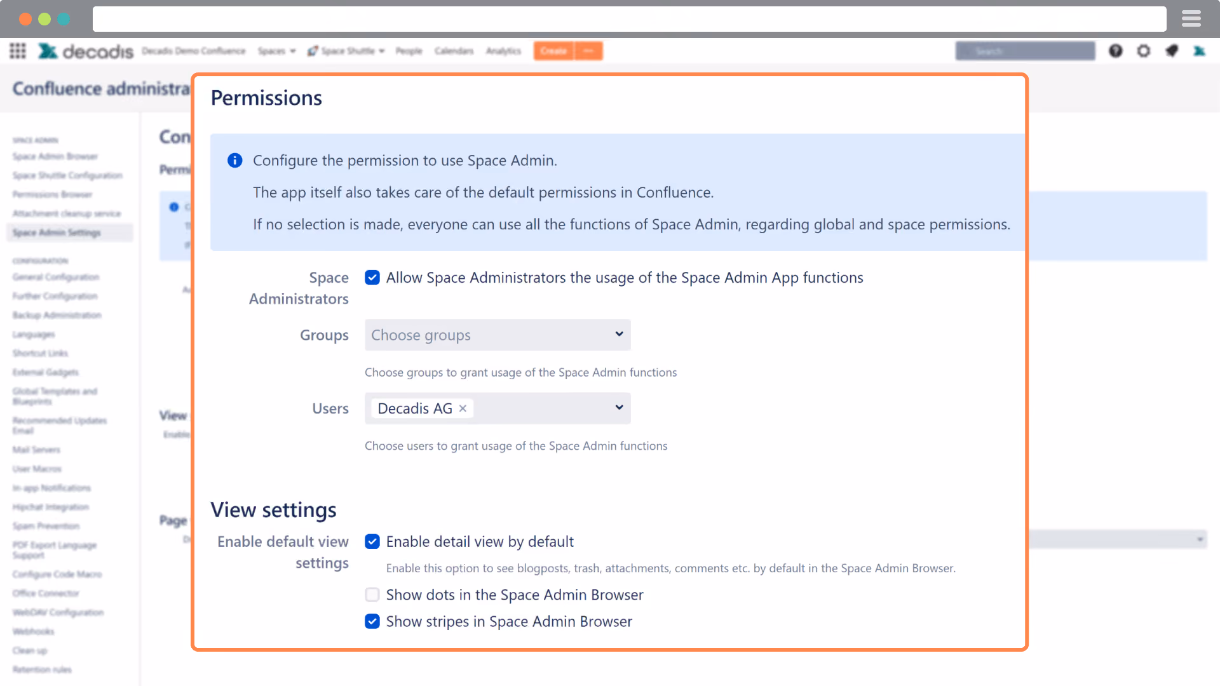Open Mail Servers in sidebar
This screenshot has width=1220, height=686.
tap(36, 450)
